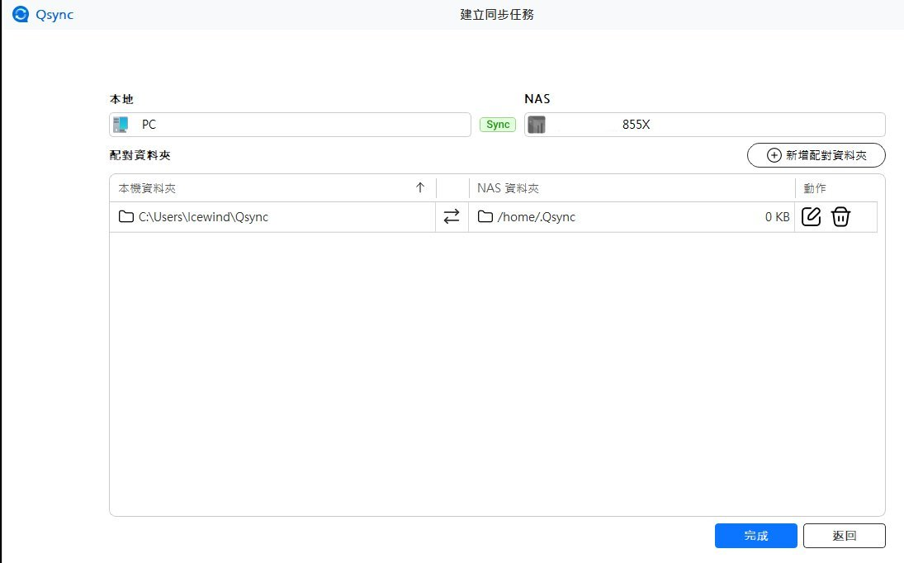The width and height of the screenshot is (904, 563).
Task: Click the 0 KB size value
Action: tap(777, 217)
